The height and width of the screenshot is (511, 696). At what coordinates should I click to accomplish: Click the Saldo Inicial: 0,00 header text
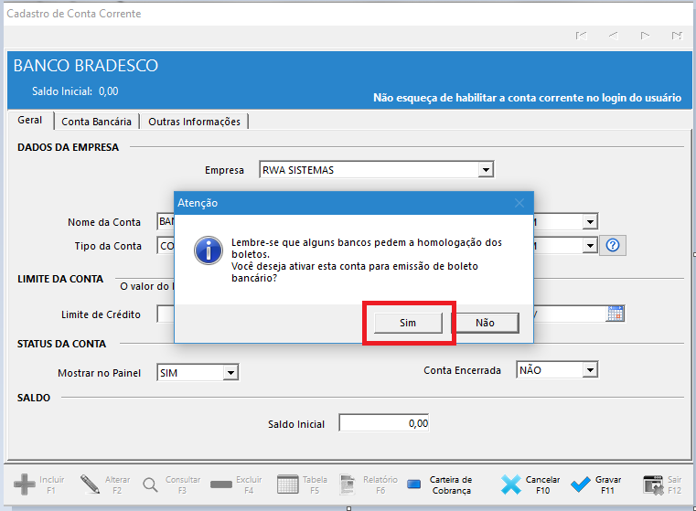[75, 91]
